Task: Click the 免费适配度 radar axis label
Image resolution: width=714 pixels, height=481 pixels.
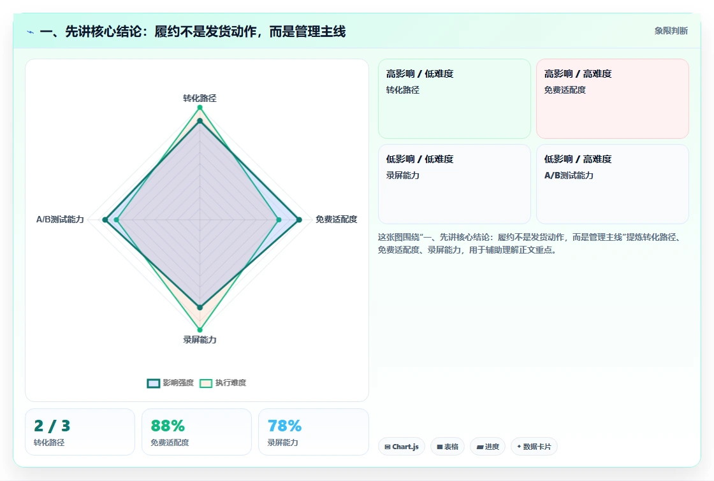Action: click(x=336, y=219)
